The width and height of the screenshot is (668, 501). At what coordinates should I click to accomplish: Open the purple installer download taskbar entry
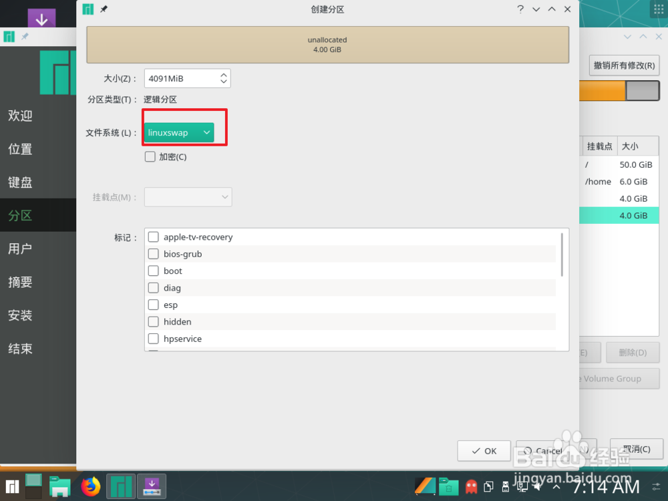pyautogui.click(x=152, y=486)
